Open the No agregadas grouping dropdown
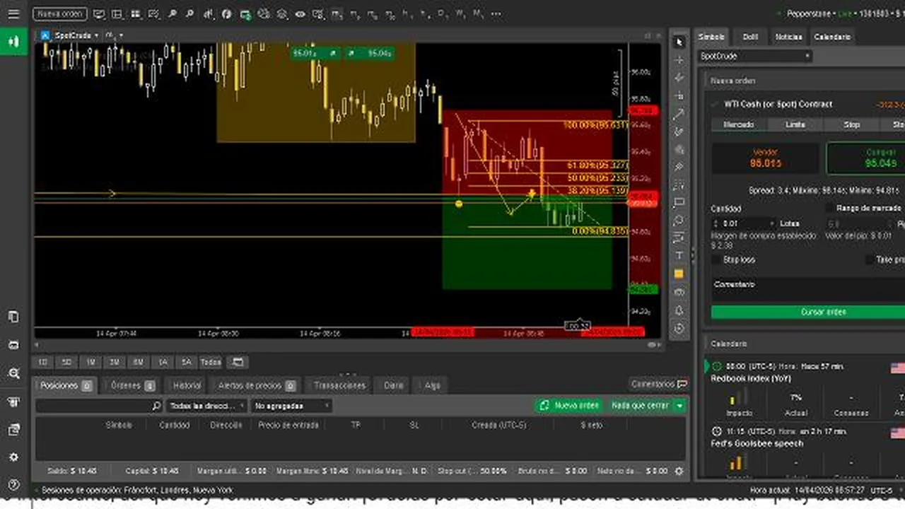This screenshot has height=509, width=905. pos(292,406)
